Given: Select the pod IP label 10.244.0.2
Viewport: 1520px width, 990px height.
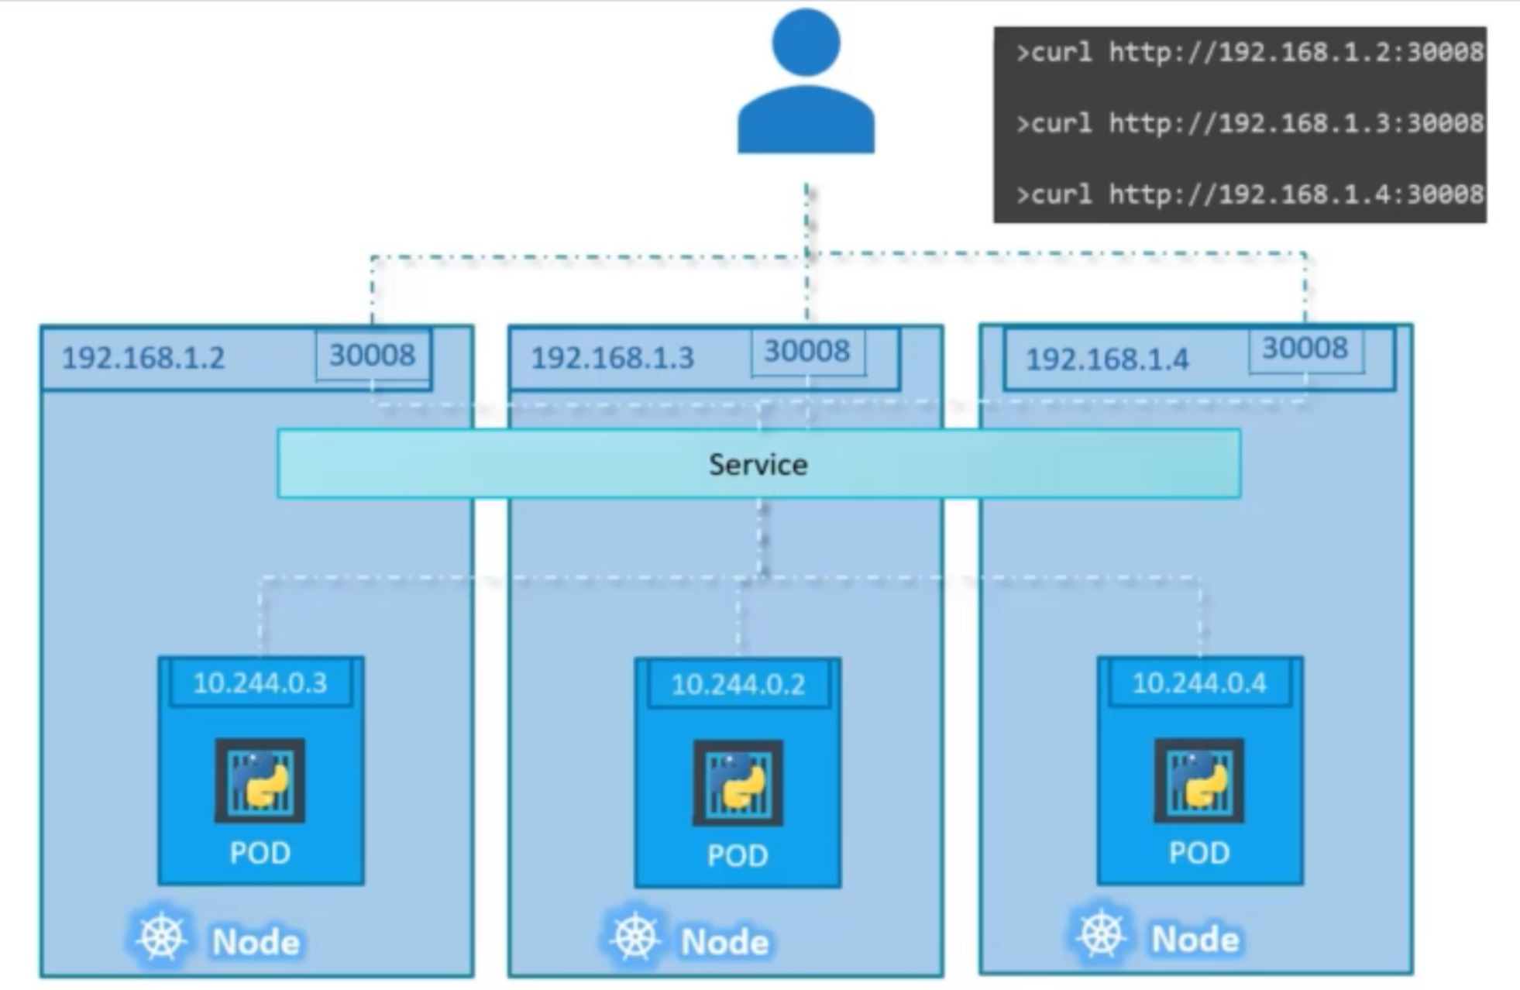Looking at the screenshot, I should pos(738,685).
